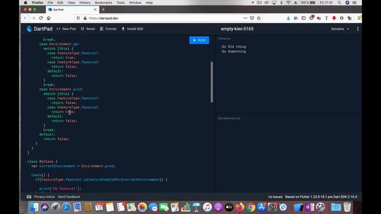This screenshot has height=214, width=381.
Task: Click 'no issues' status text
Action: [x=275, y=197]
